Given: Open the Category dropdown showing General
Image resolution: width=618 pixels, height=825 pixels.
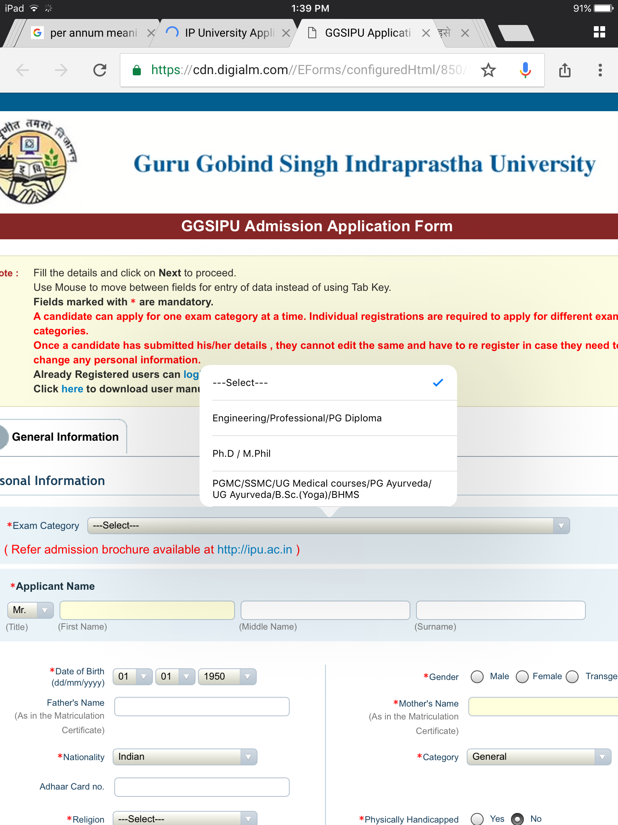Looking at the screenshot, I should click(539, 757).
